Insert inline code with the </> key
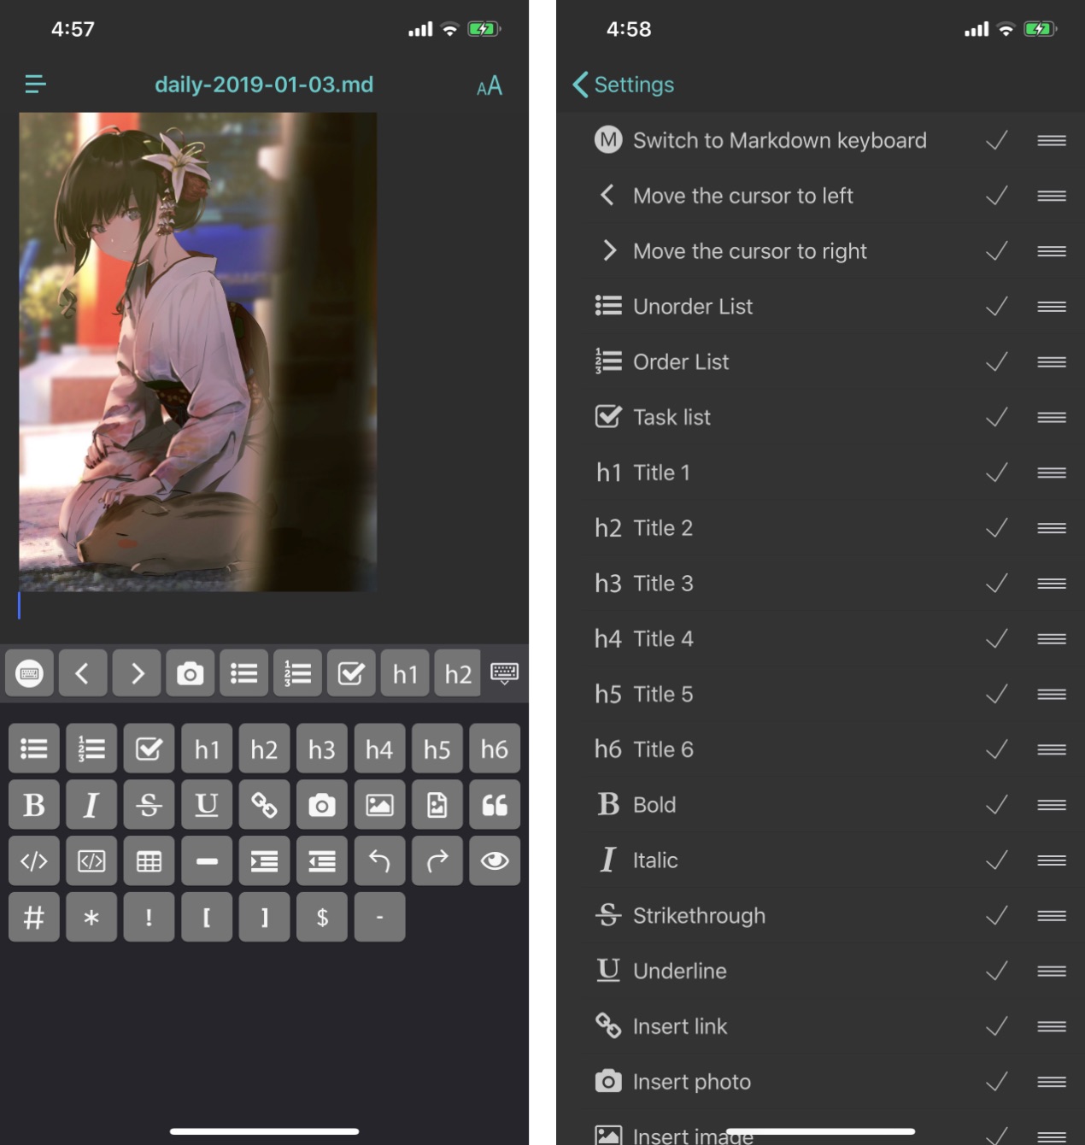The width and height of the screenshot is (1085, 1145). tap(34, 860)
